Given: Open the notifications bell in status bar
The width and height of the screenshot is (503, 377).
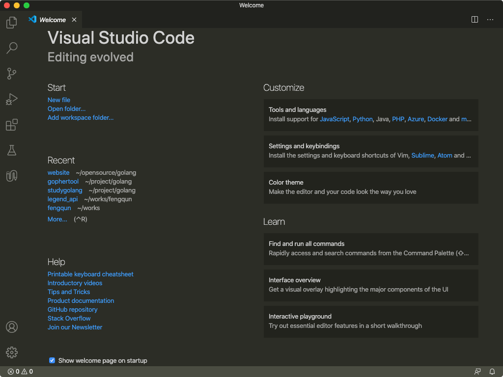Looking at the screenshot, I should coord(492,372).
